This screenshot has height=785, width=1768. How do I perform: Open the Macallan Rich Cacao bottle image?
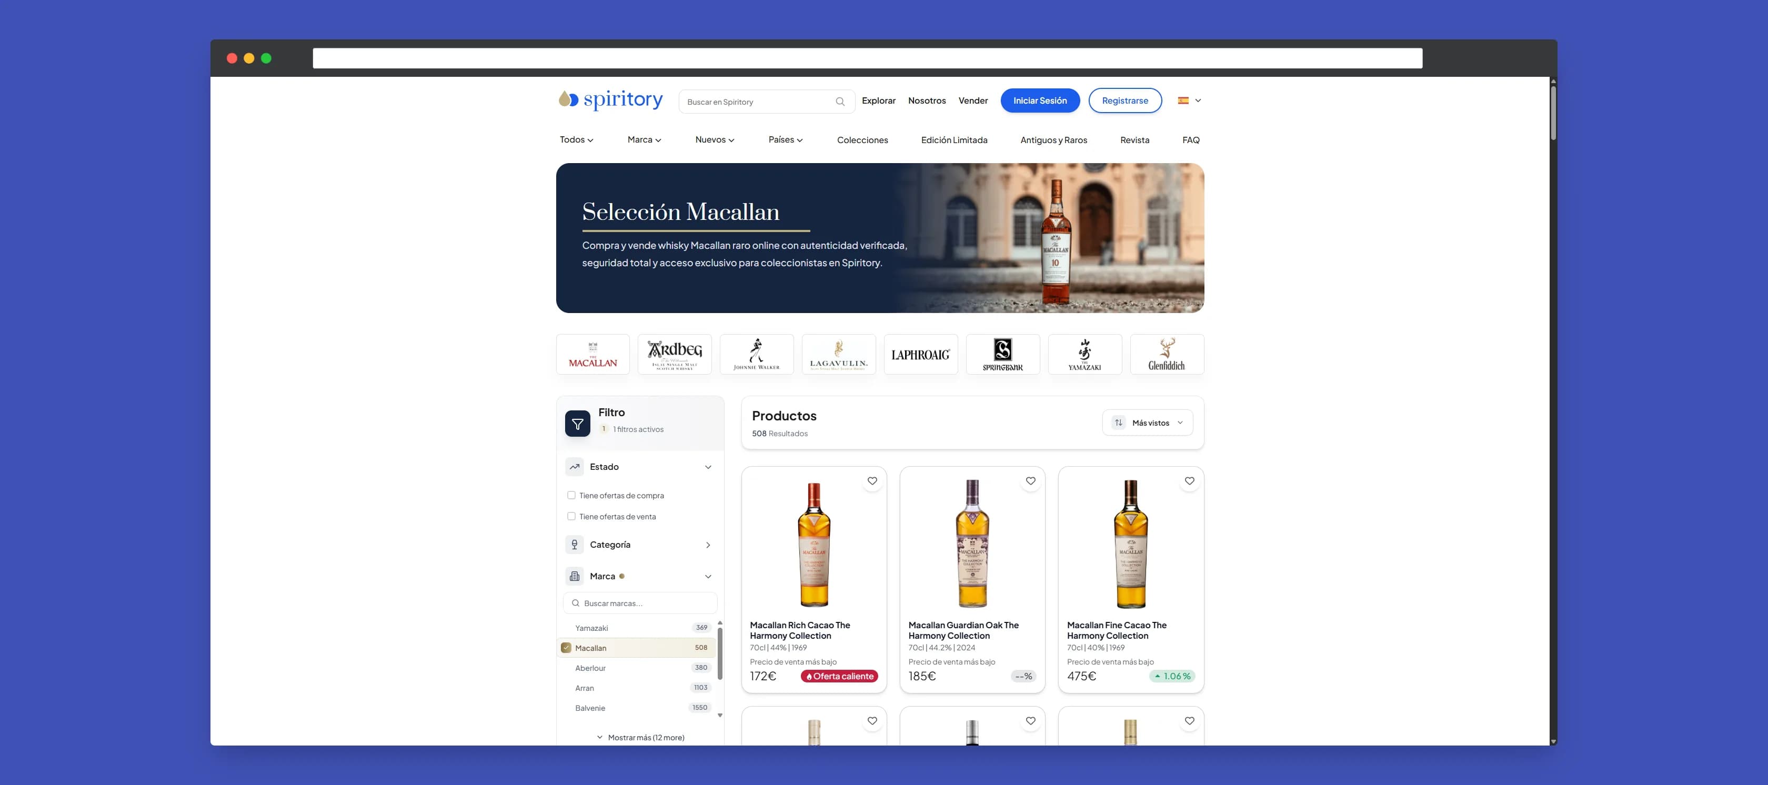[x=814, y=545]
